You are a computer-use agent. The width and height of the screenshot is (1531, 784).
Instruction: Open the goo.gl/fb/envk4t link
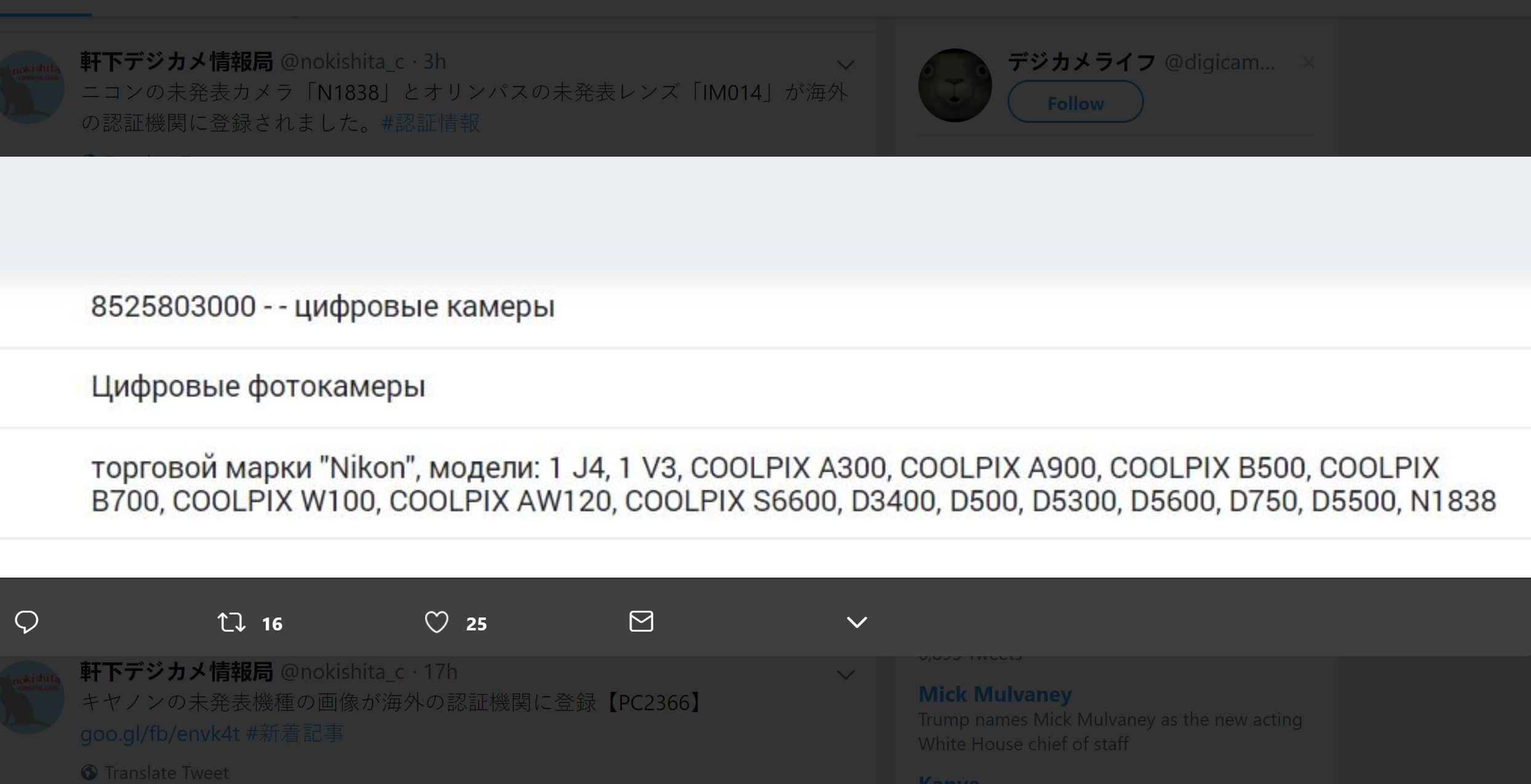(160, 733)
